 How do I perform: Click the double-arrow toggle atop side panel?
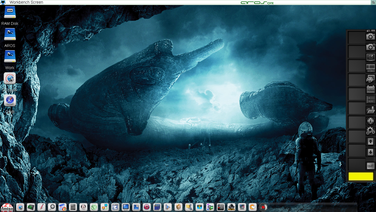[x=373, y=30]
